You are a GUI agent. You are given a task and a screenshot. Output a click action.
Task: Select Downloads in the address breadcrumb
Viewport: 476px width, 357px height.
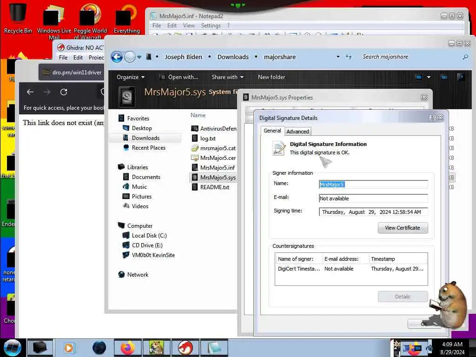click(233, 57)
